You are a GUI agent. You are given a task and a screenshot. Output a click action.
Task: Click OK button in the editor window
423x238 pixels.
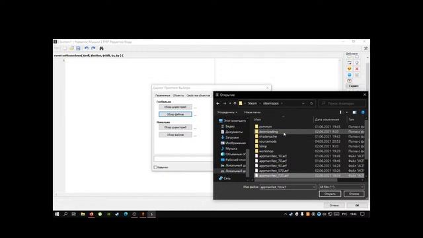(x=357, y=206)
